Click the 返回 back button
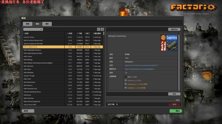 pyautogui.click(x=28, y=111)
